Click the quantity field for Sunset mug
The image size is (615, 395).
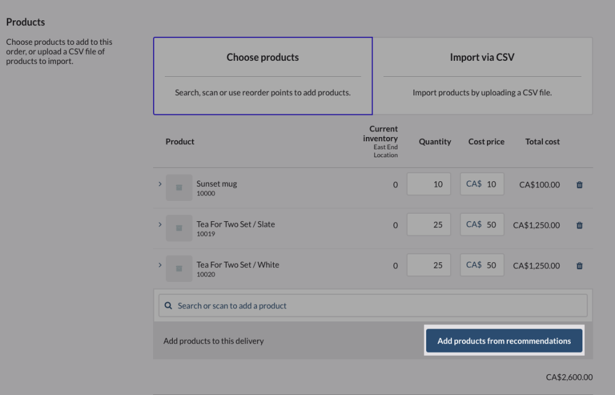(429, 183)
